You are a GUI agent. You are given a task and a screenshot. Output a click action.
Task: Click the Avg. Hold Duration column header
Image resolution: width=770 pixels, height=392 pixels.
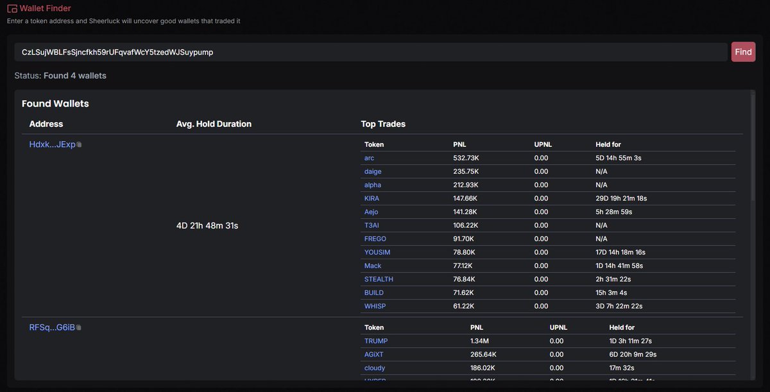pyautogui.click(x=214, y=124)
